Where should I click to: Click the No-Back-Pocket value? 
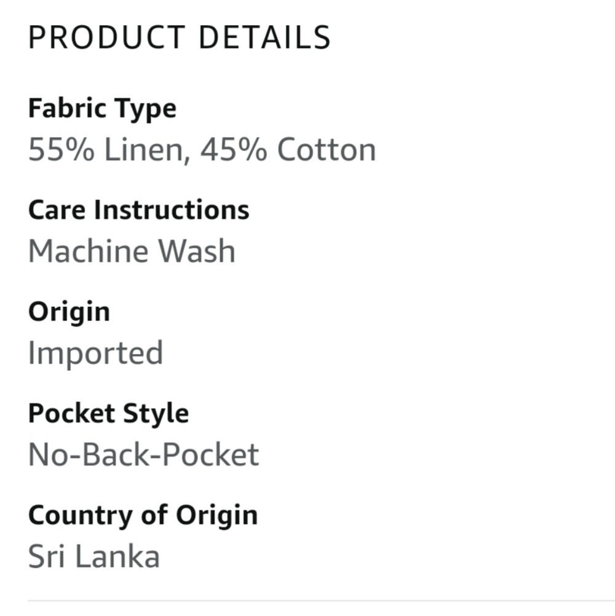coord(143,454)
